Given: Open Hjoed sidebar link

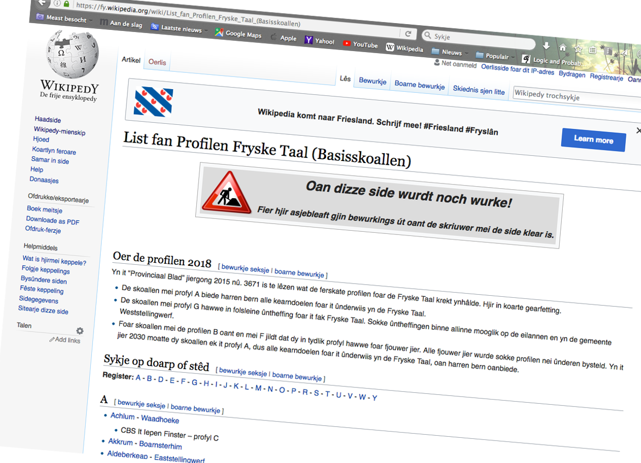Looking at the screenshot, I should click(41, 139).
